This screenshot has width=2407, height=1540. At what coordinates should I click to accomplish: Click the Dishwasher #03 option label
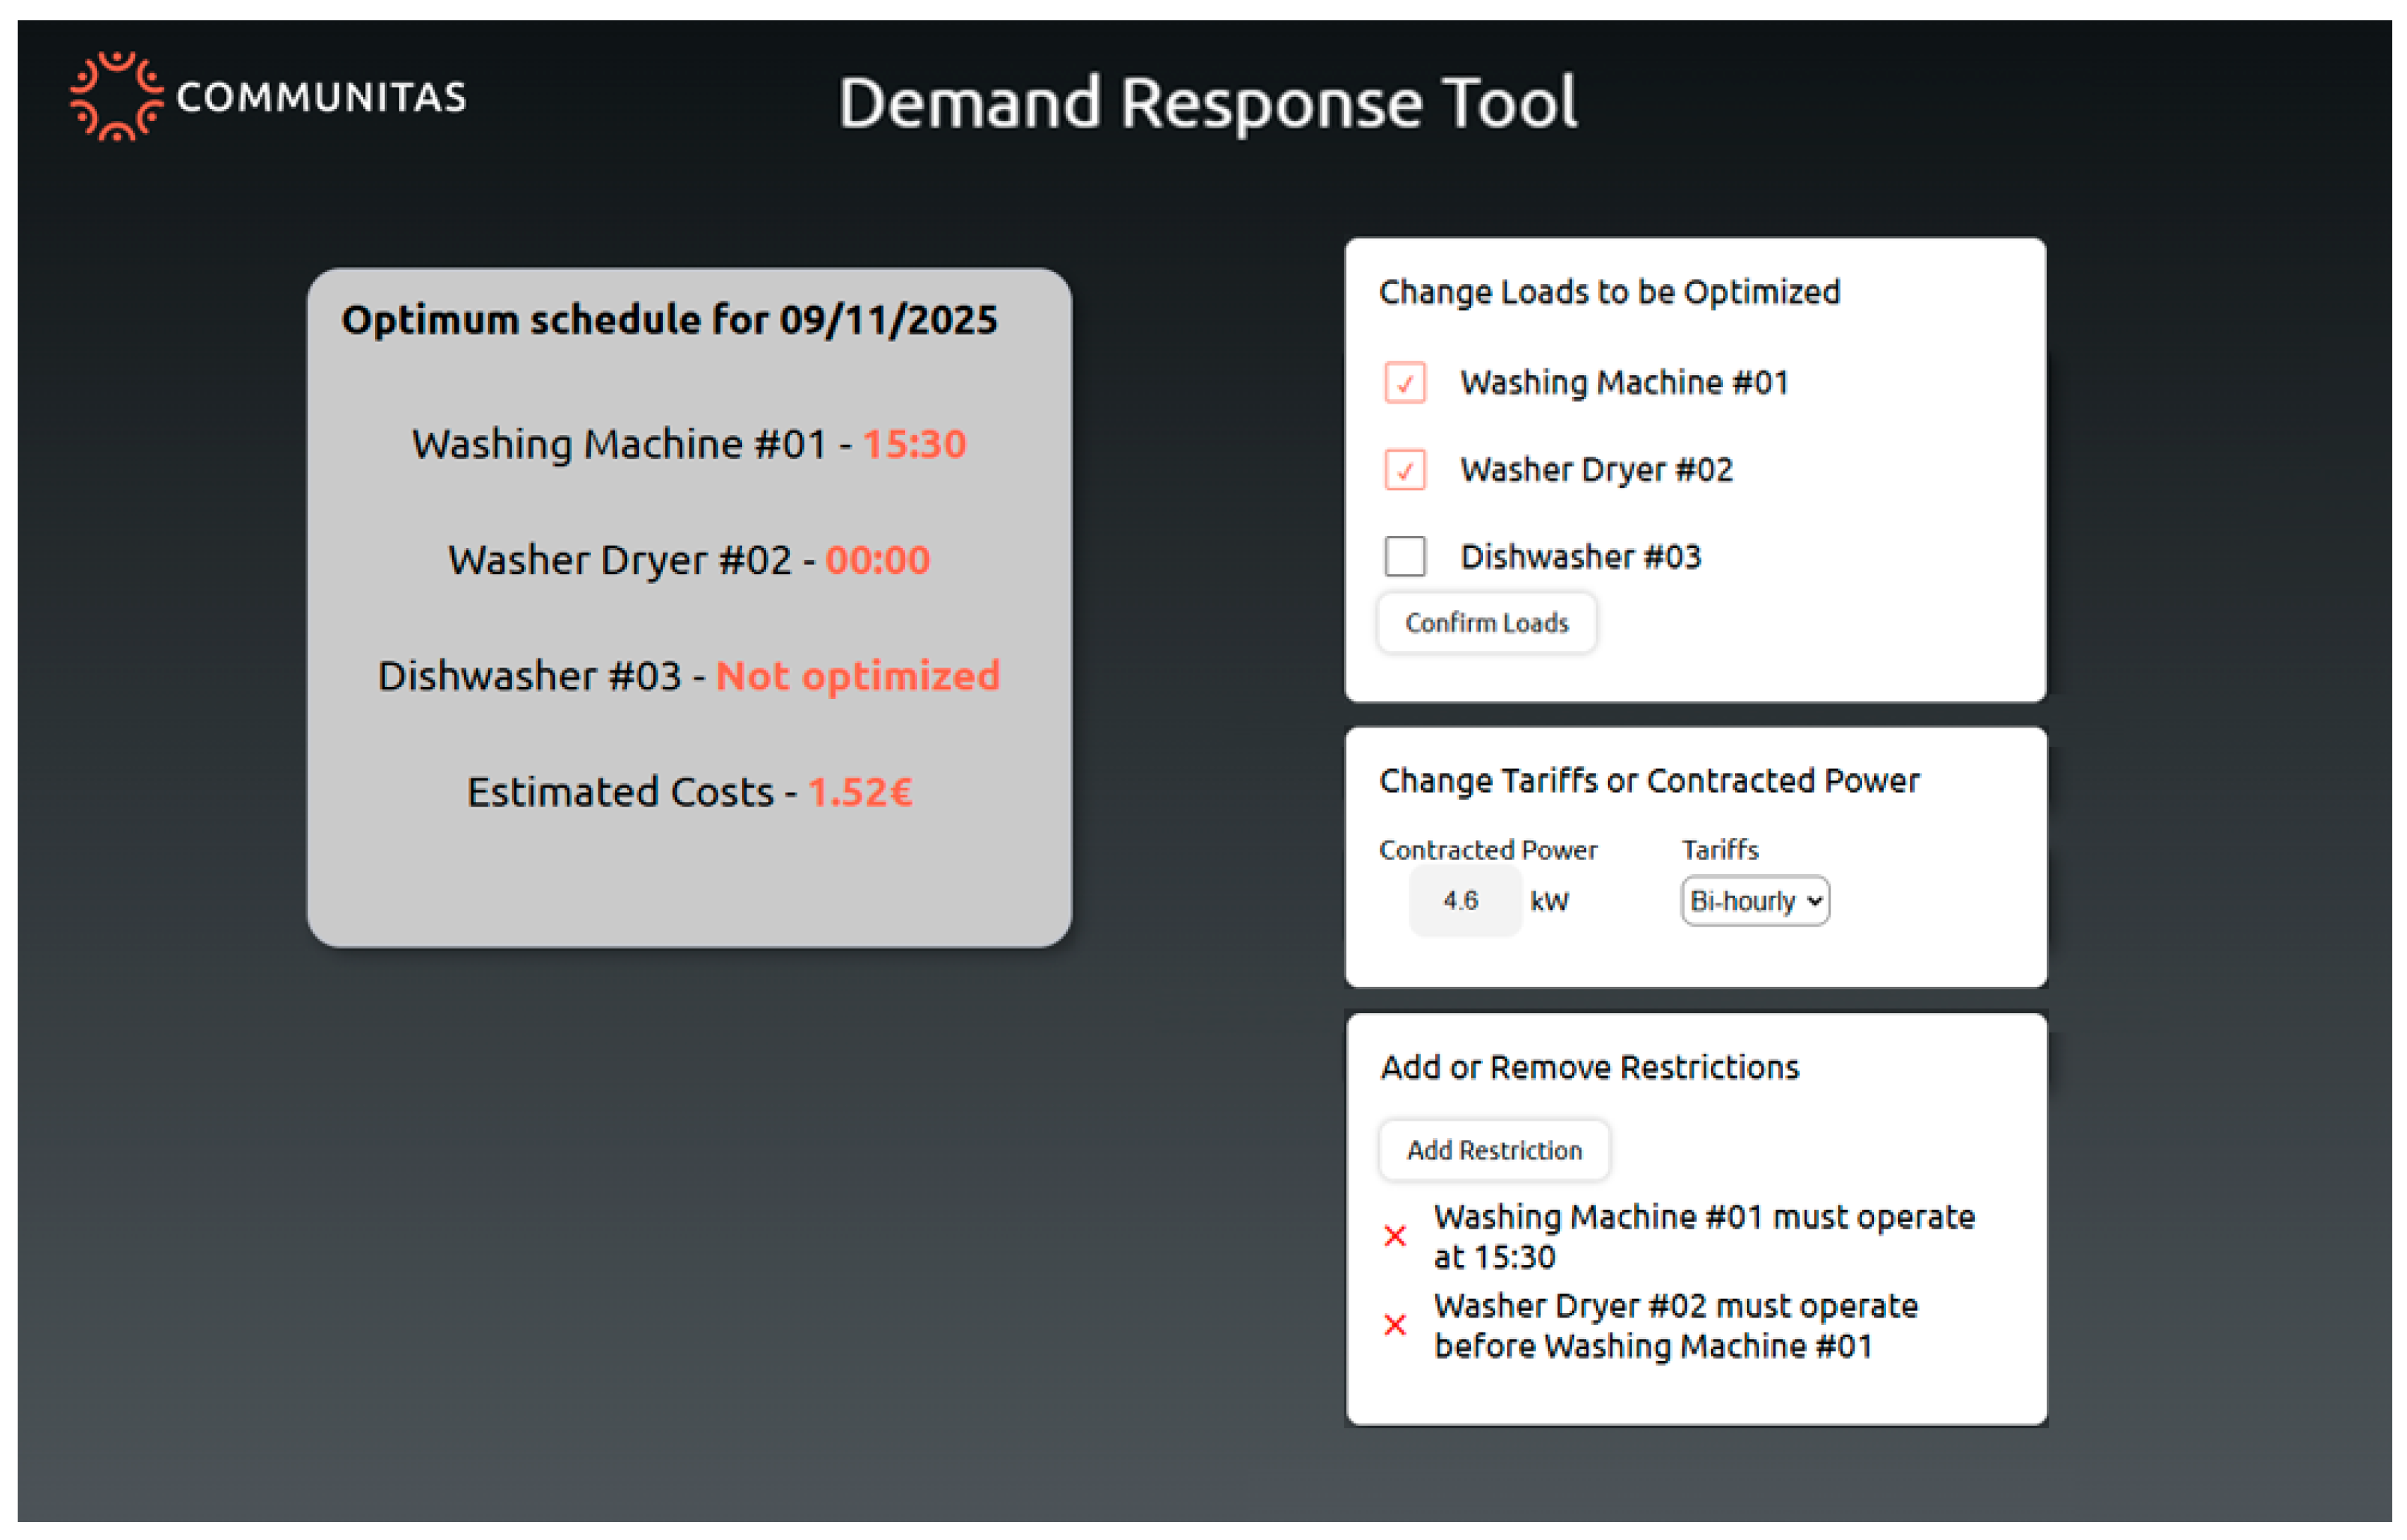(1580, 556)
